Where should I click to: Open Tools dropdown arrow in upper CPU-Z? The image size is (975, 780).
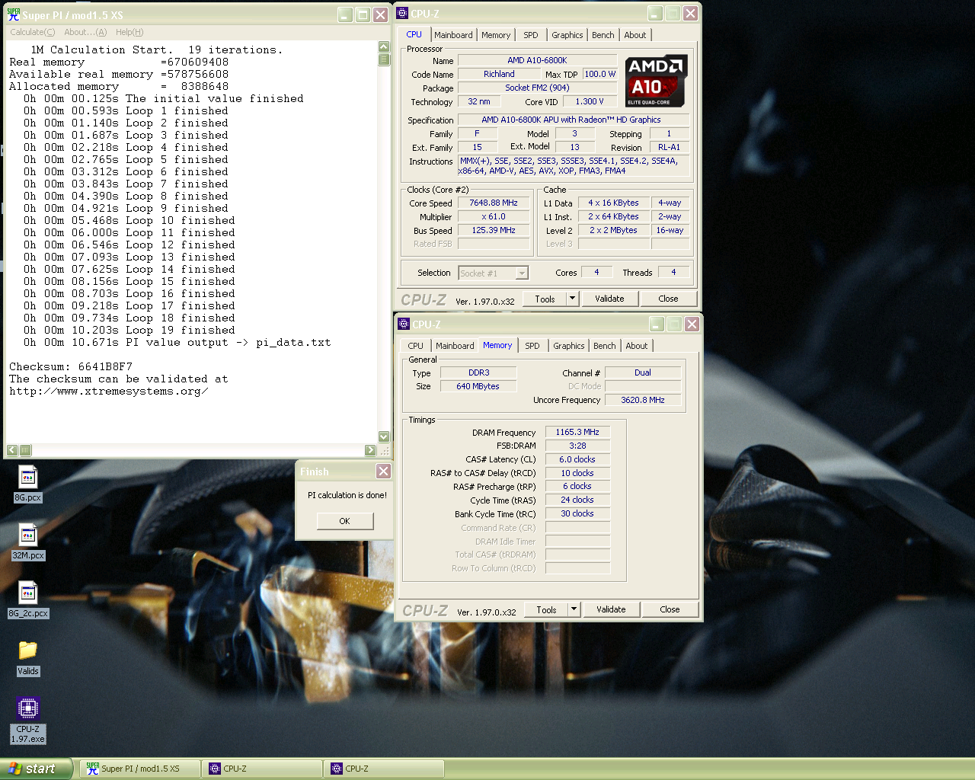click(573, 299)
